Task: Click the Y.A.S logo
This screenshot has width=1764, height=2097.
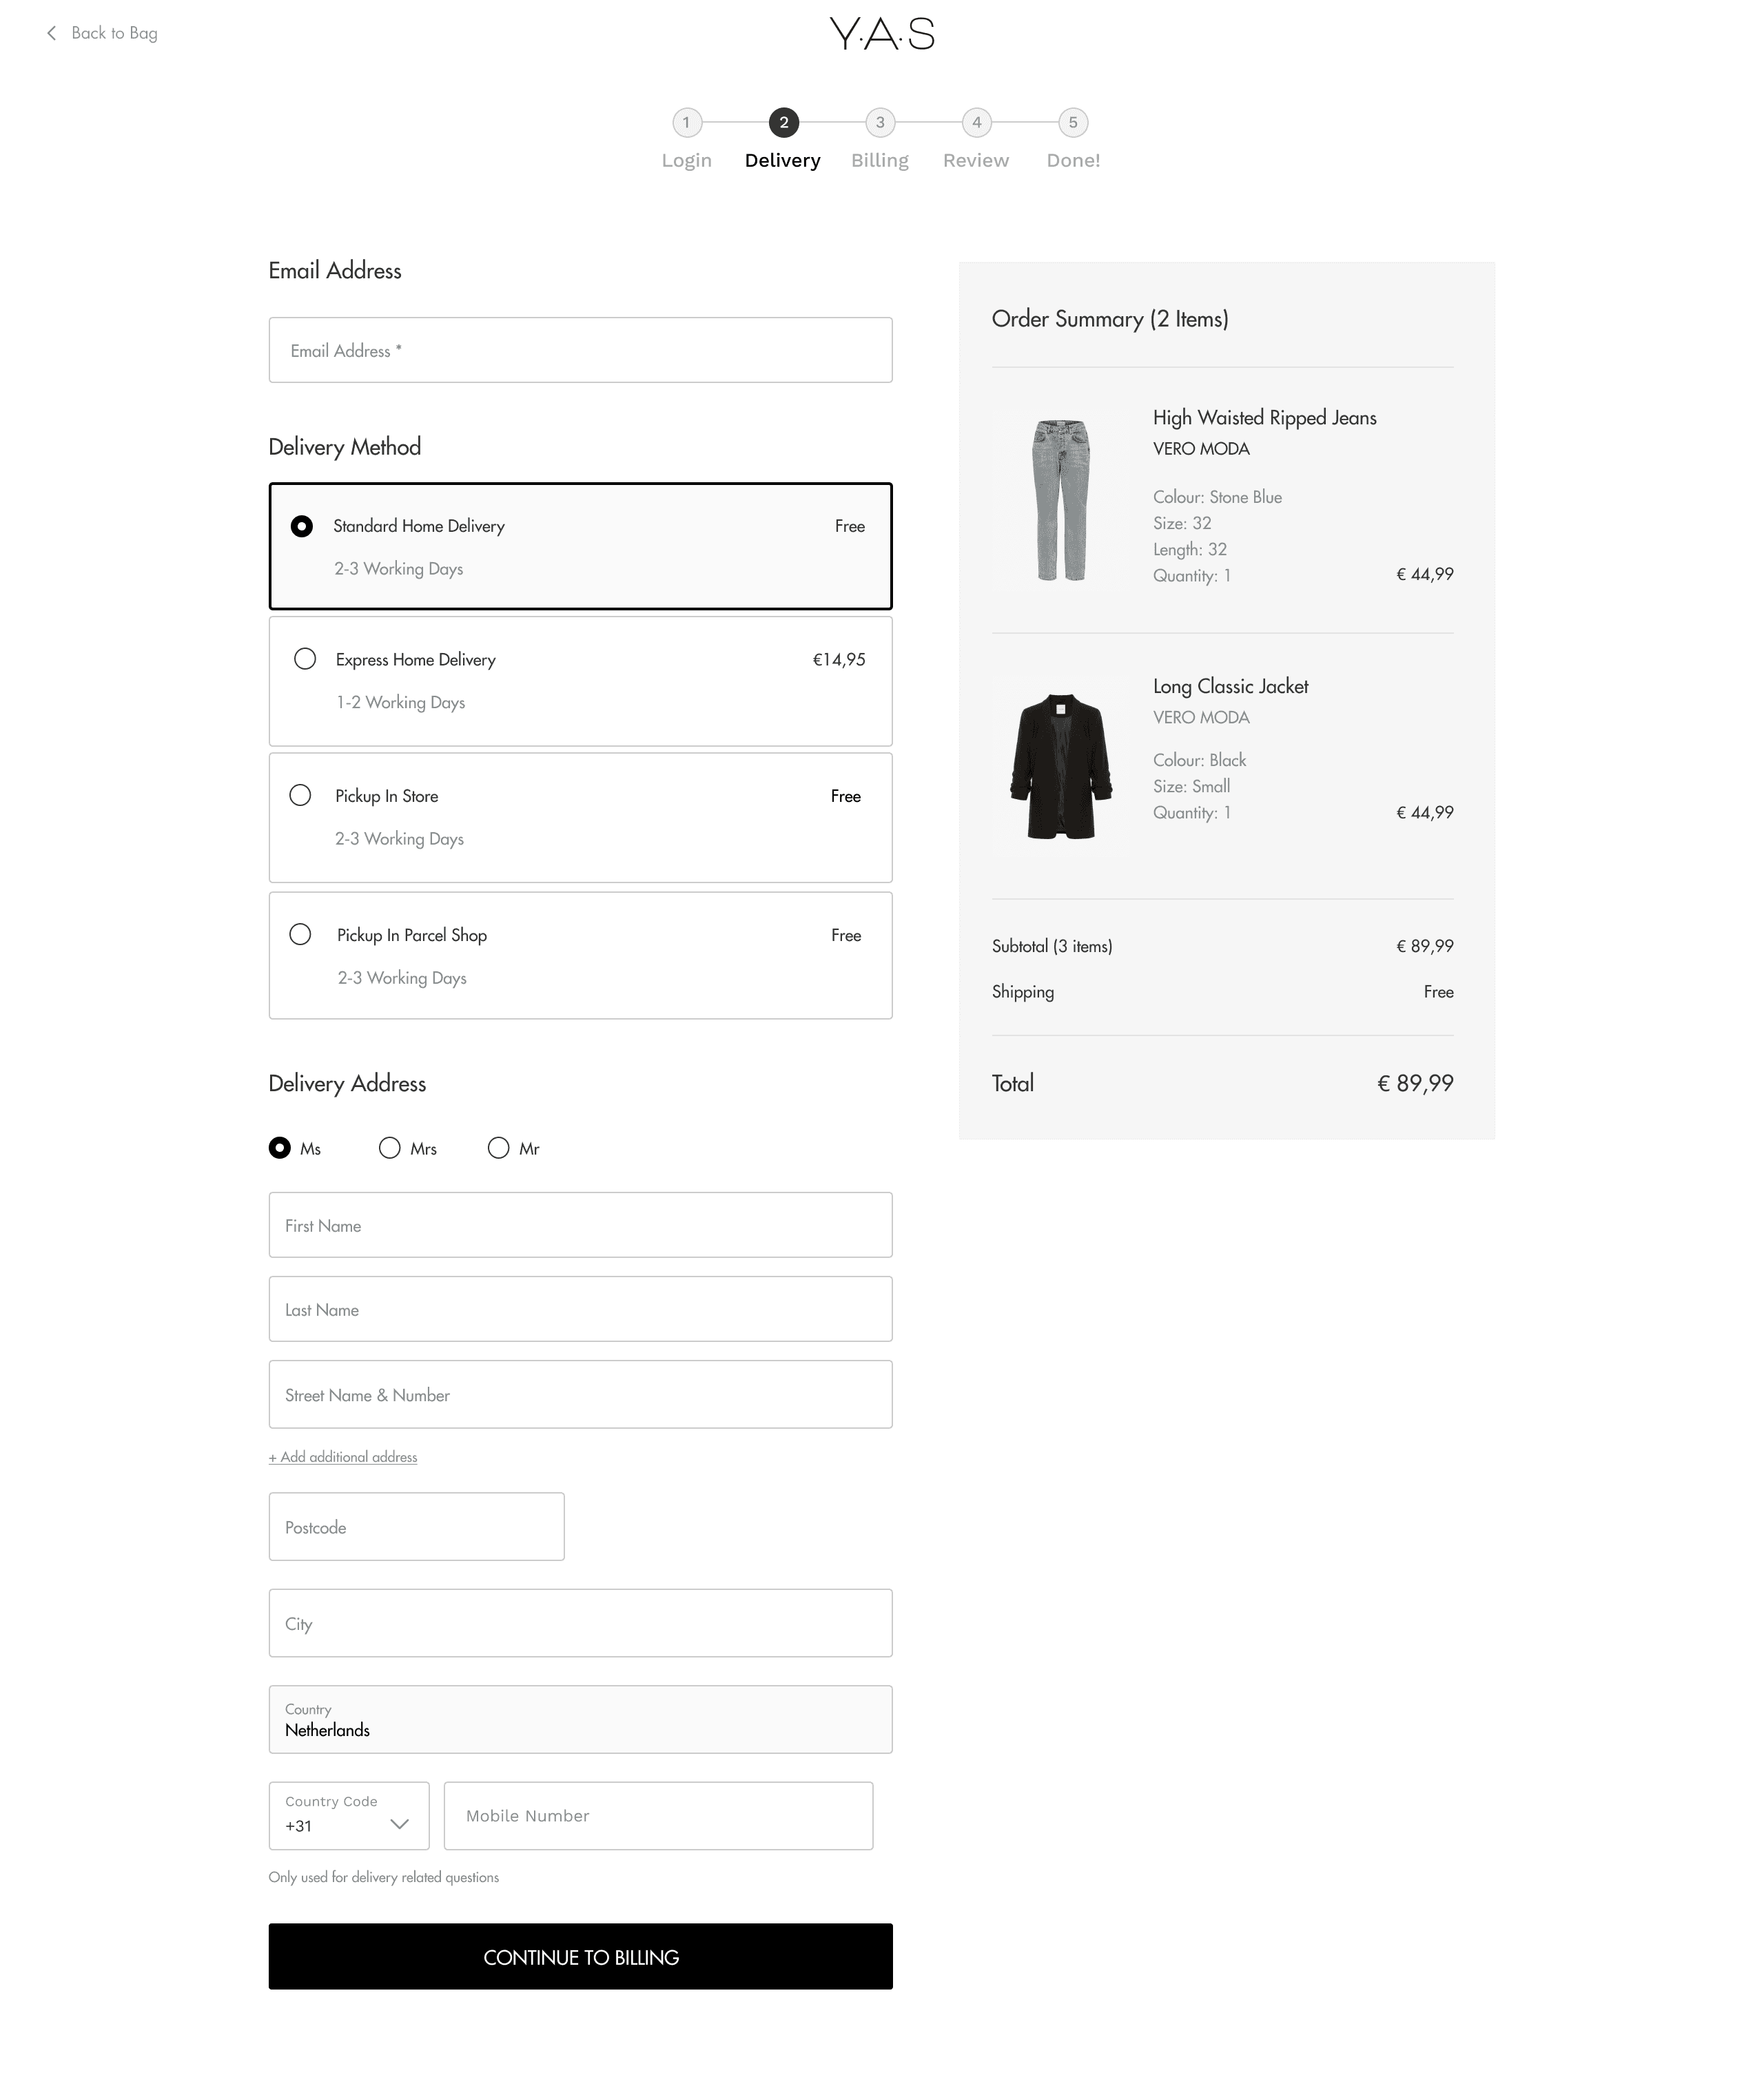Action: click(882, 34)
